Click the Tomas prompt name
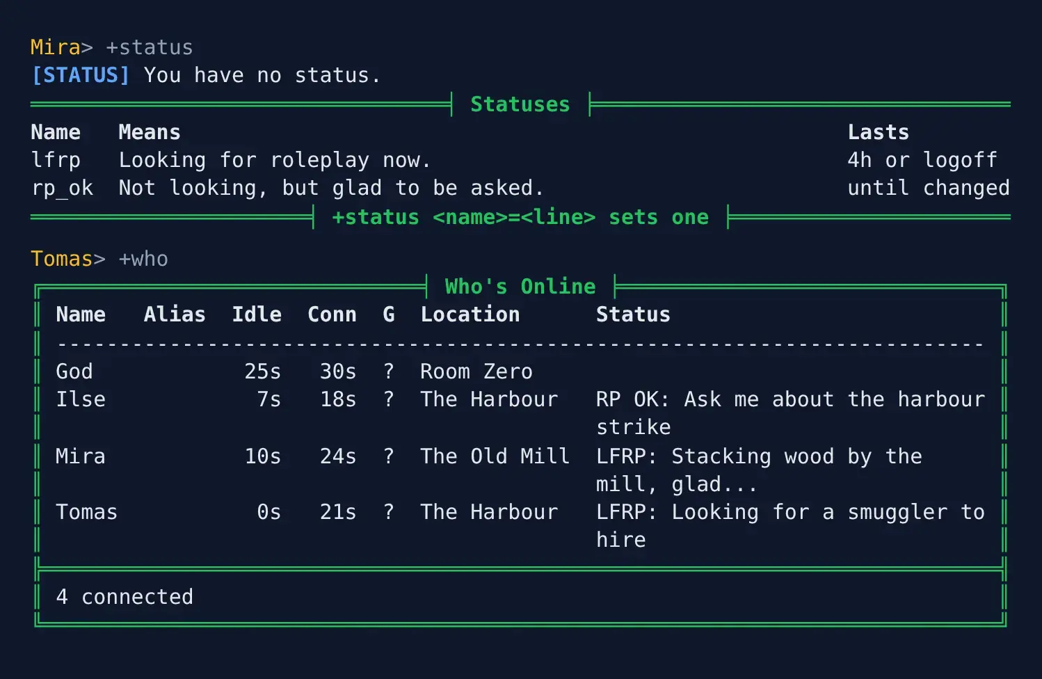Image resolution: width=1042 pixels, height=679 pixels. click(x=62, y=259)
